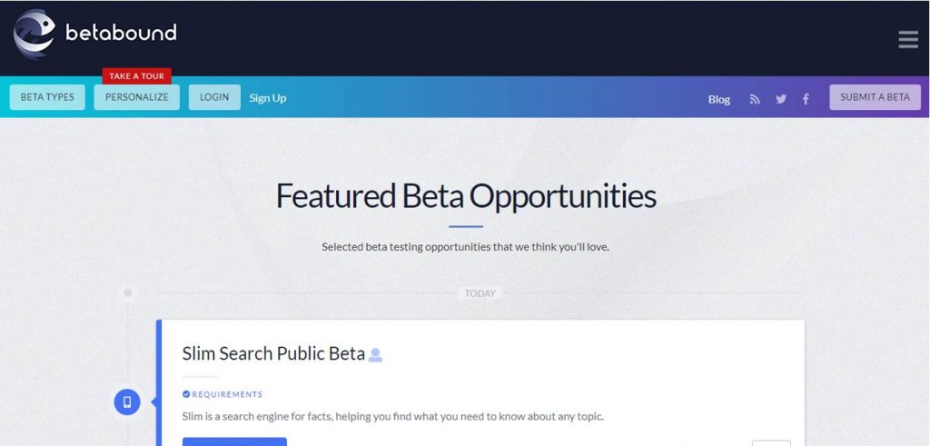Image resolution: width=930 pixels, height=446 pixels.
Task: Open the hamburger menu
Action: point(907,39)
